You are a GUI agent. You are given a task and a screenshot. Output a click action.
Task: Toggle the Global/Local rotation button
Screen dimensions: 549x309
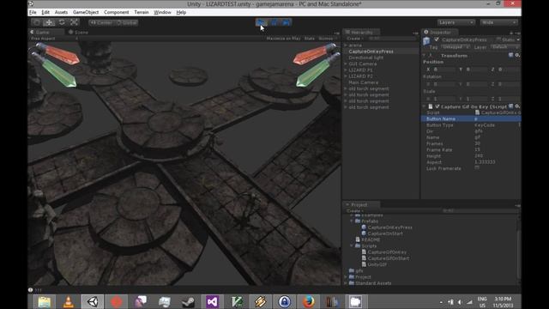[127, 22]
